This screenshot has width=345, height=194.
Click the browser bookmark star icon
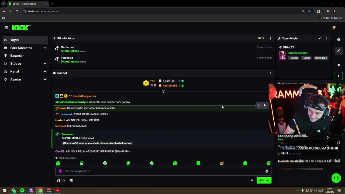coord(309,11)
